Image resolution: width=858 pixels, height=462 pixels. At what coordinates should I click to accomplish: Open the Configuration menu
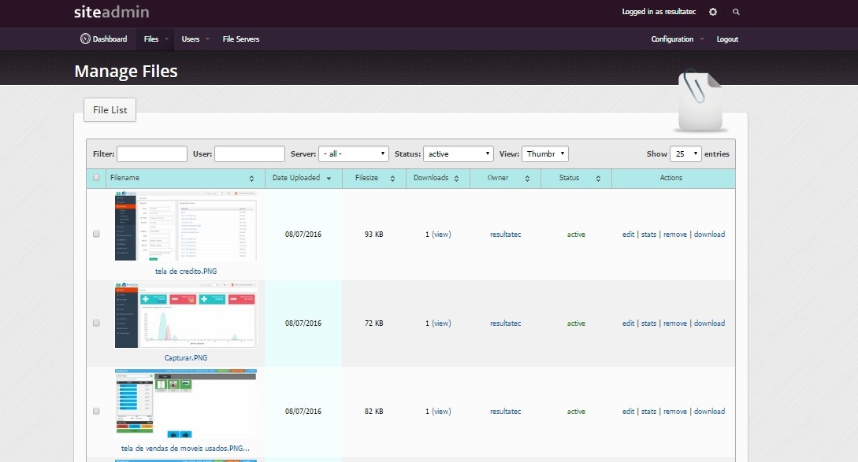677,39
